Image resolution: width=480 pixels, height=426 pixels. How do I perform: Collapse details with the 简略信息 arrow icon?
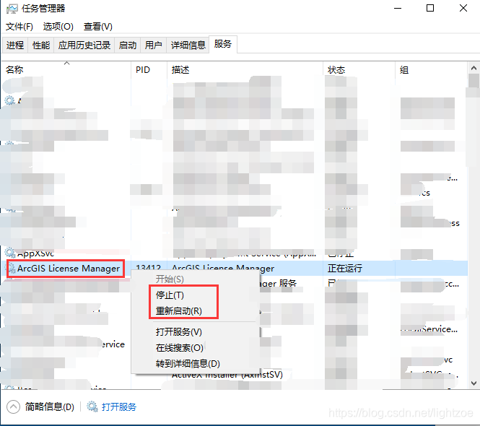tap(13, 407)
